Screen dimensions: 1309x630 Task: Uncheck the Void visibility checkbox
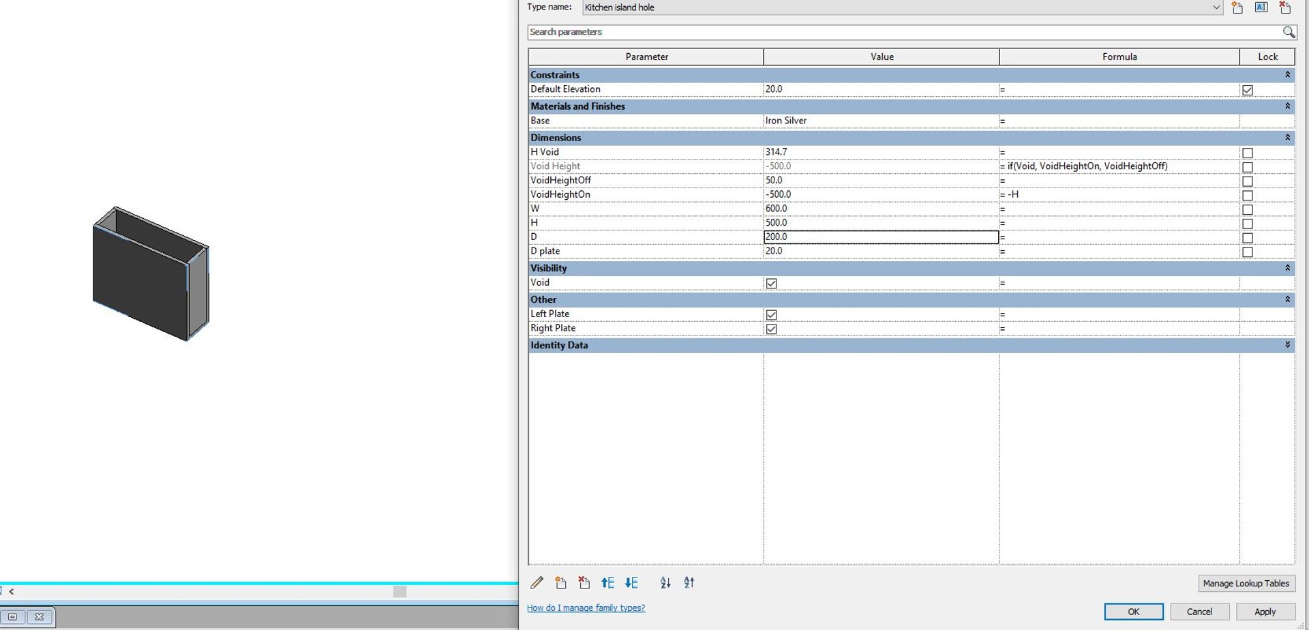click(772, 283)
